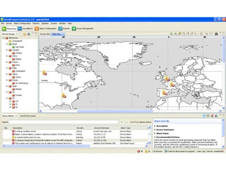Click the red alarm icon in Active Alarms toolbar
226x170 pixels.
[x=212, y=116]
